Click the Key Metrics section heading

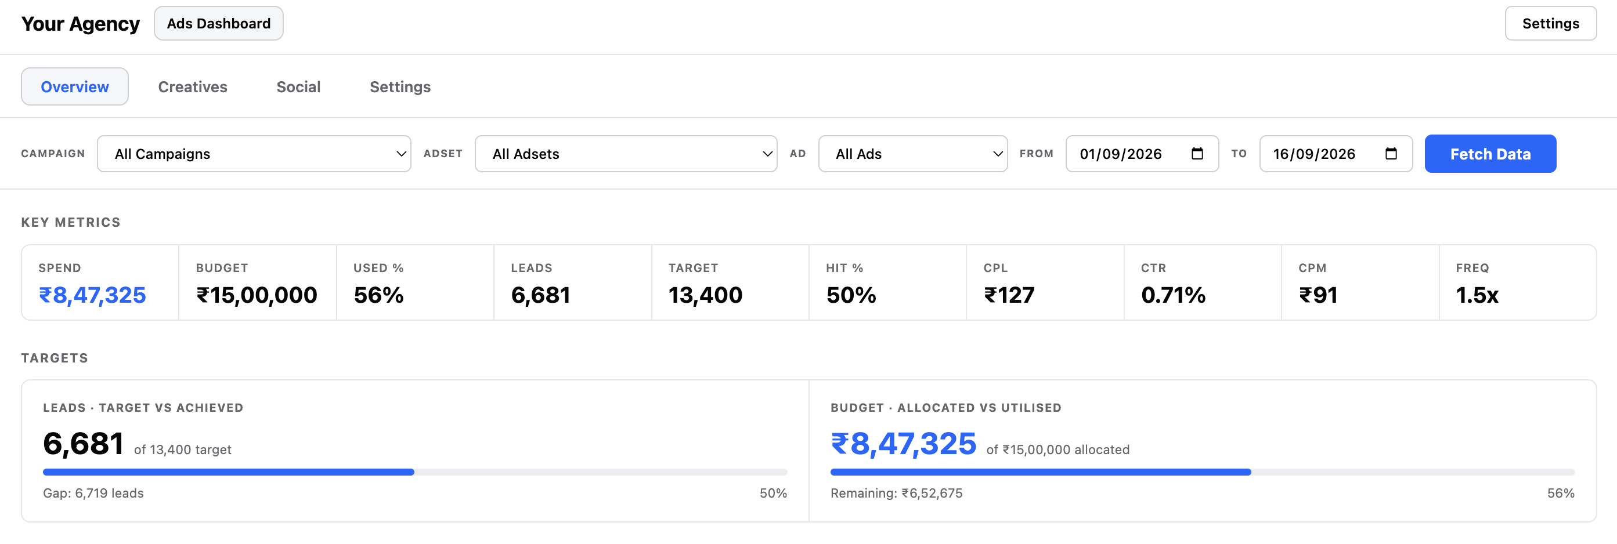(x=71, y=222)
